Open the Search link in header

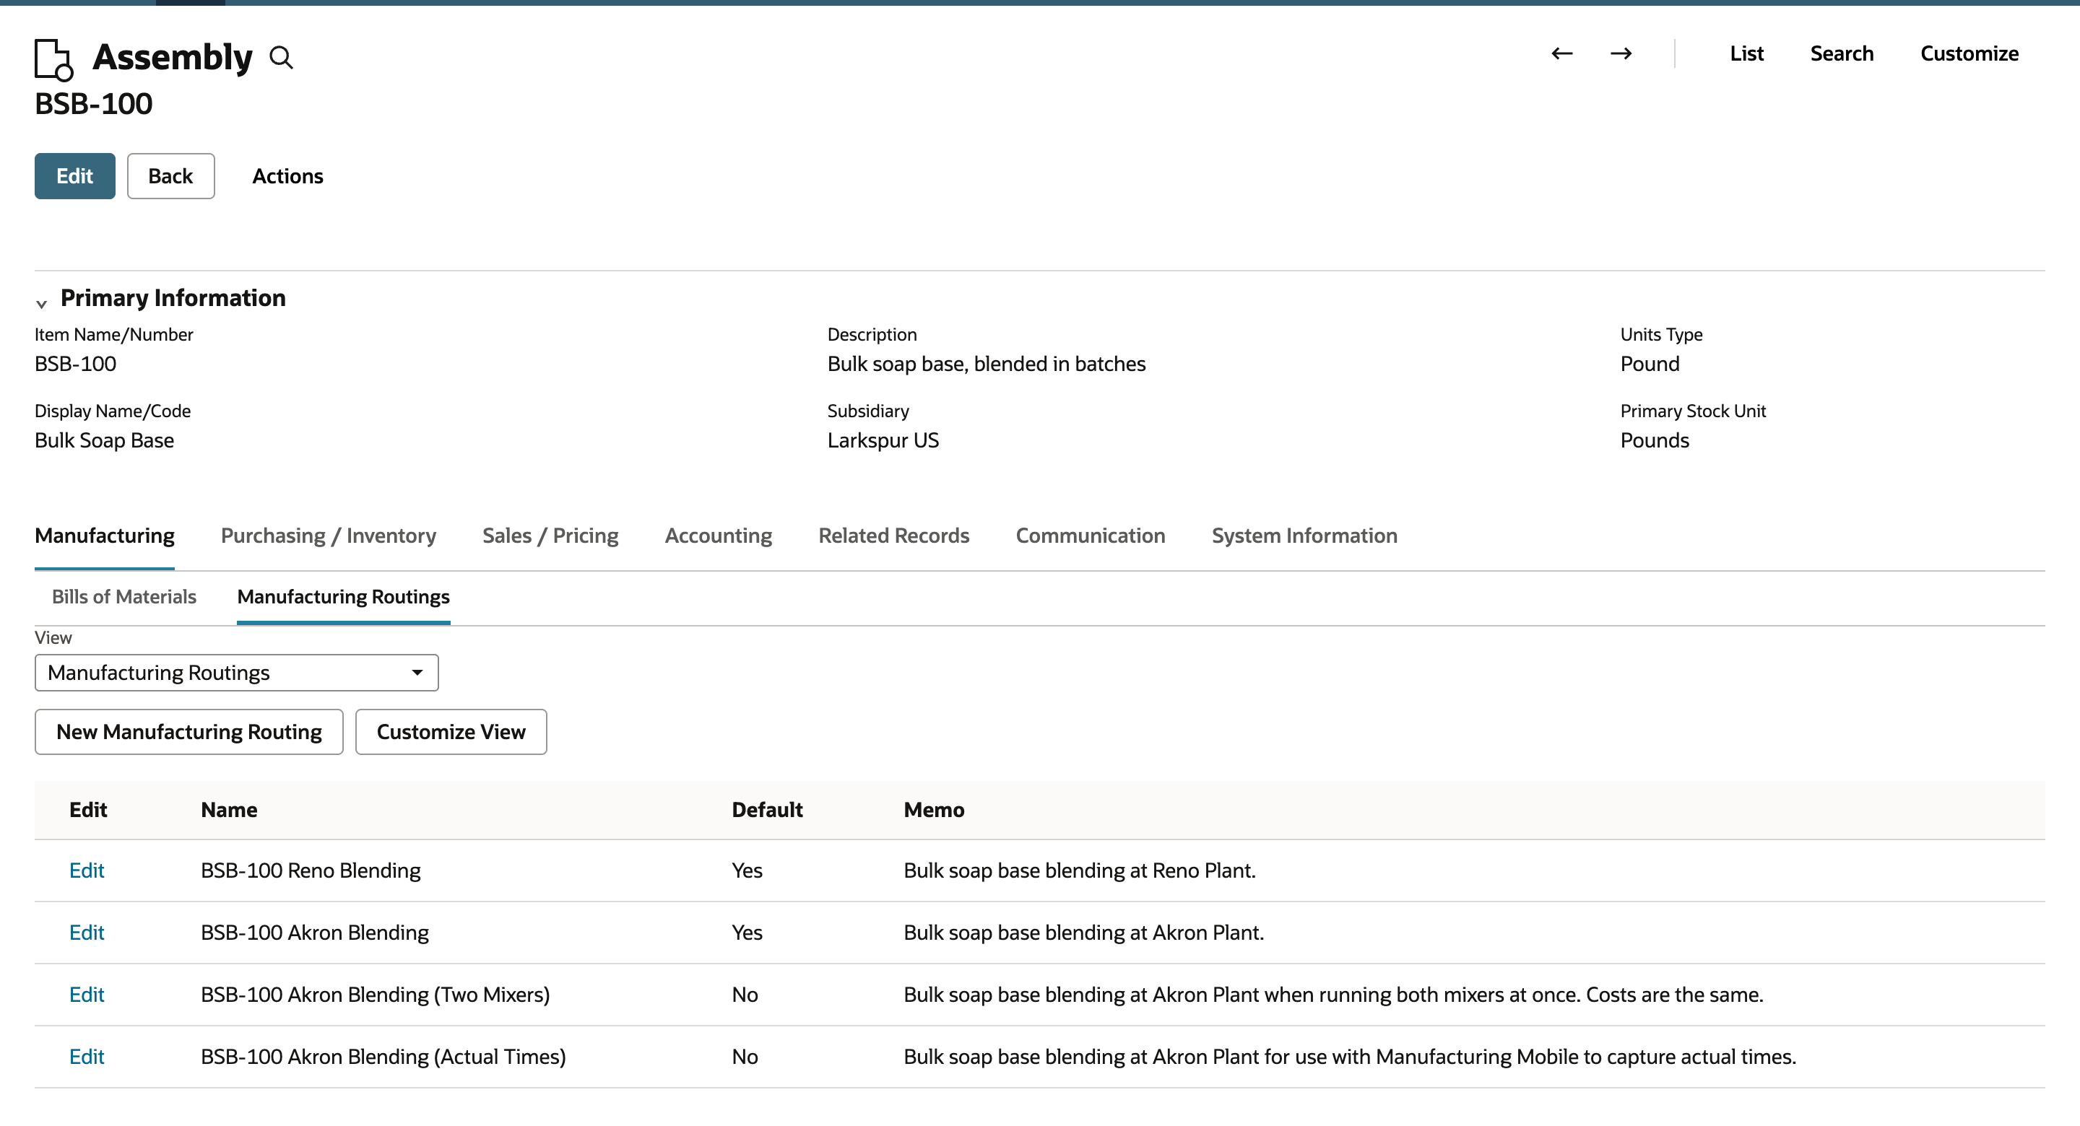[1841, 53]
